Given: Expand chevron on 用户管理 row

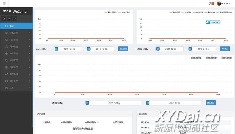Looking at the screenshot, I should 29,47.
